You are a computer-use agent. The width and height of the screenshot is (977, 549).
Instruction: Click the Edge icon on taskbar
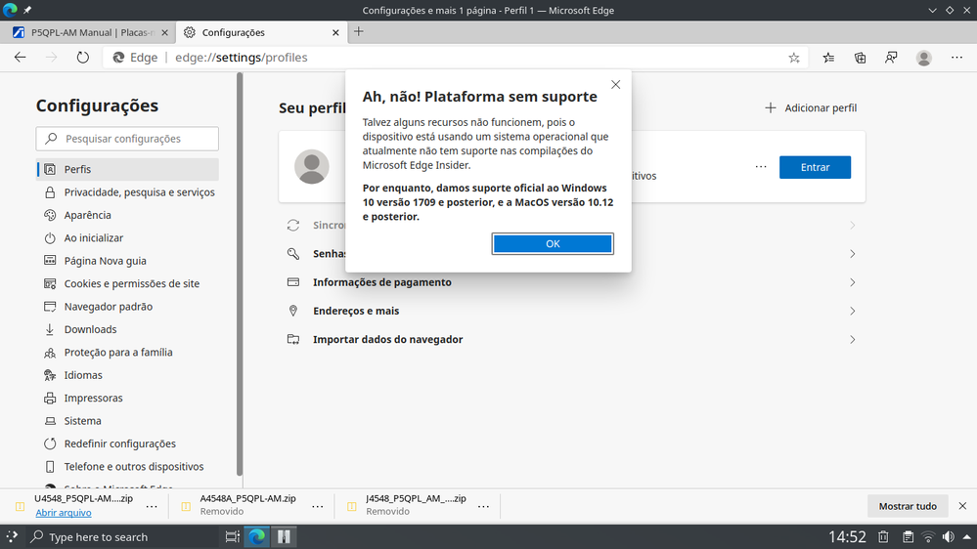coord(256,536)
